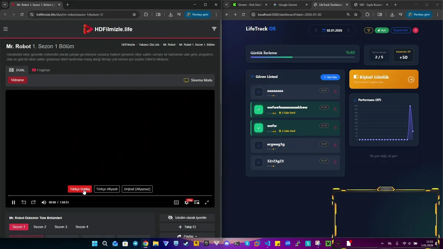Viewport: 443px width, 249px height.
Task: Select Türkçe Altyazılı option
Action: (x=107, y=189)
